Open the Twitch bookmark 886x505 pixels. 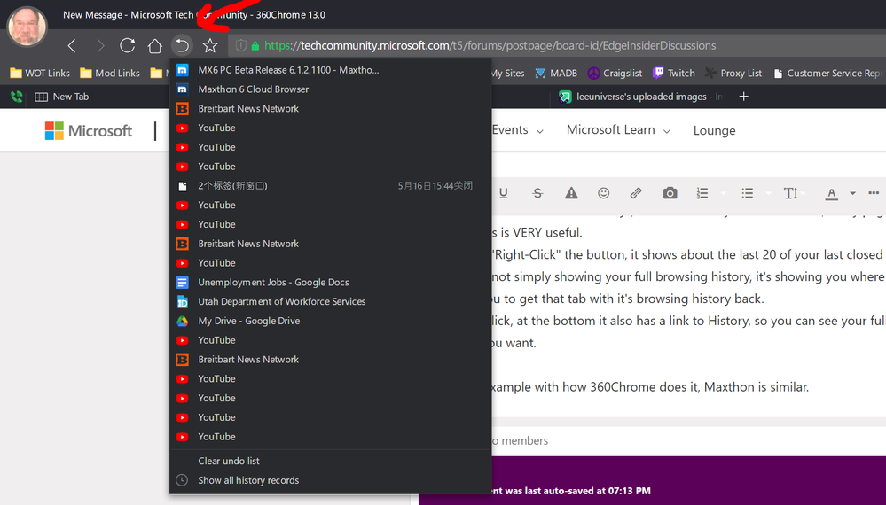tap(673, 73)
